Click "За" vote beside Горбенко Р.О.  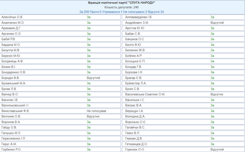89,150
